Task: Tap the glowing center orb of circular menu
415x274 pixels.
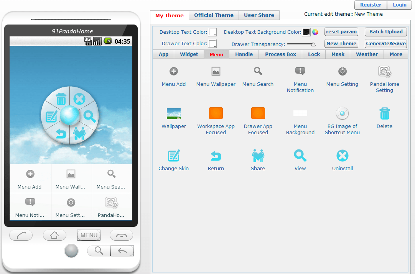Action: point(69,115)
